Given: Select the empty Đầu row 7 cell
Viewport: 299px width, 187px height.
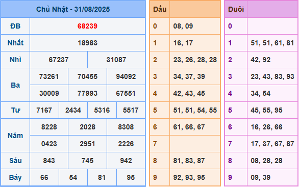Looking at the screenshot, I should (195, 144).
